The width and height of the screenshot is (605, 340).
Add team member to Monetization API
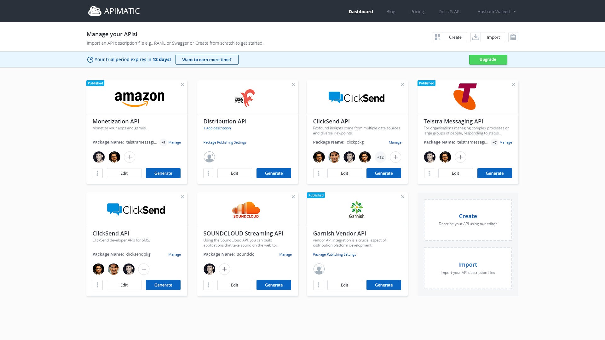130,157
